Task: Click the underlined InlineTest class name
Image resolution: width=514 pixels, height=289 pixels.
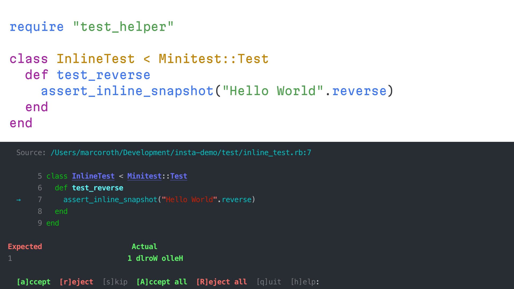Action: [93, 176]
